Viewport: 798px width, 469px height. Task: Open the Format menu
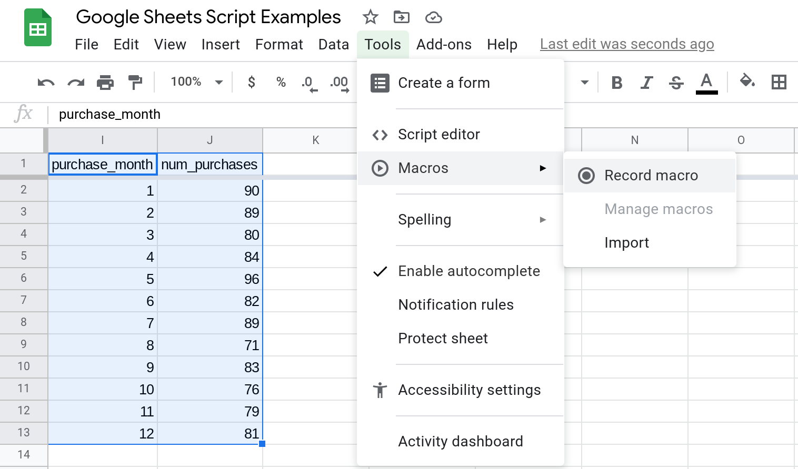pyautogui.click(x=279, y=45)
